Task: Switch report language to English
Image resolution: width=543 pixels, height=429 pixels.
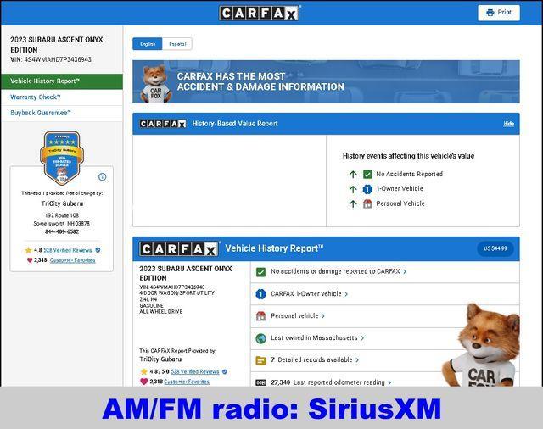Action: coord(148,44)
